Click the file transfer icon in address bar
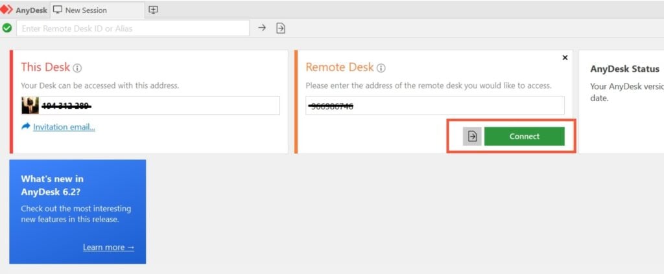 point(280,28)
